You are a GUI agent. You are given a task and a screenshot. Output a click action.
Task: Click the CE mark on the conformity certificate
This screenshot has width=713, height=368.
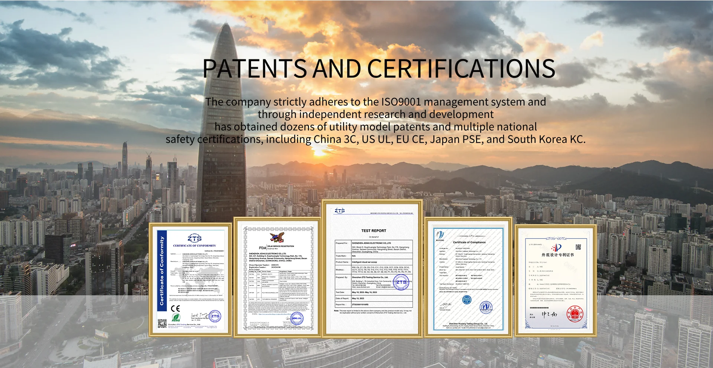tap(175, 308)
